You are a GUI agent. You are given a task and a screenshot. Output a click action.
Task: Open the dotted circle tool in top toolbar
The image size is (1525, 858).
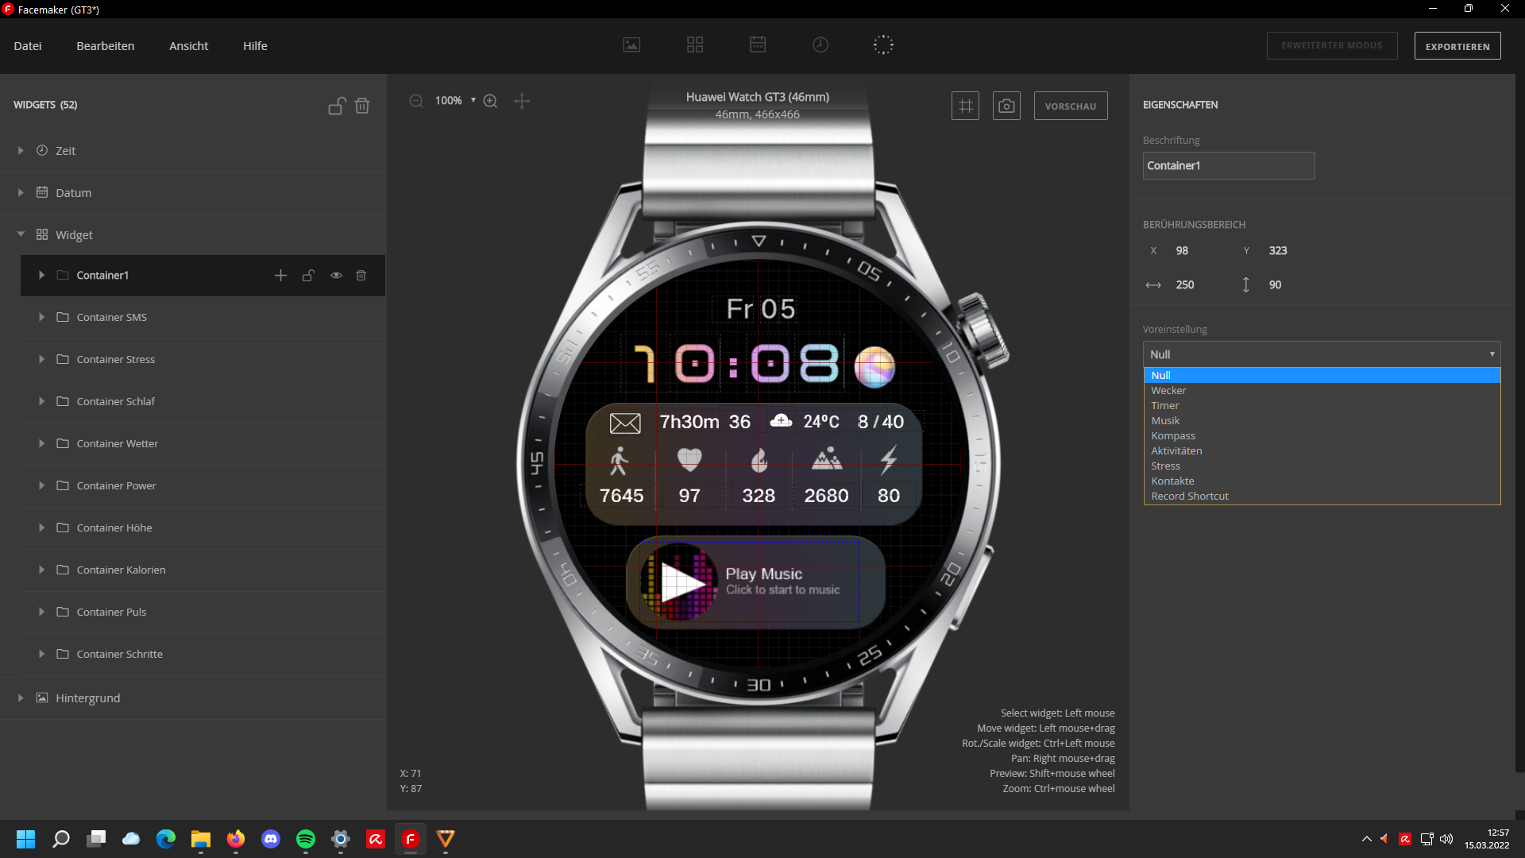(x=883, y=44)
